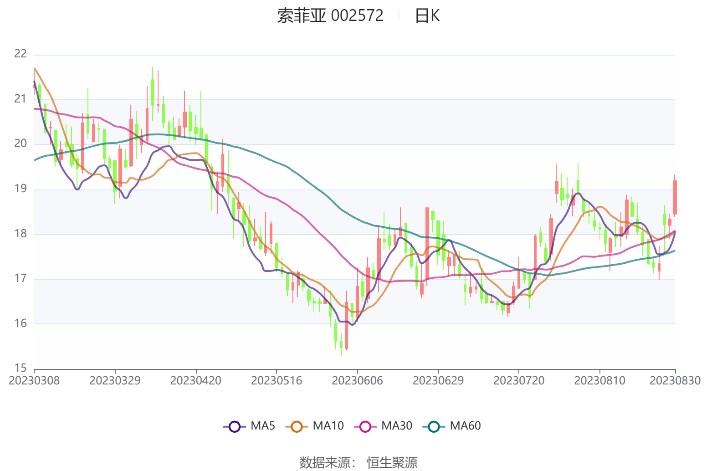This screenshot has width=717, height=471.
Task: Click the 15 price axis label
Action: coord(20,368)
